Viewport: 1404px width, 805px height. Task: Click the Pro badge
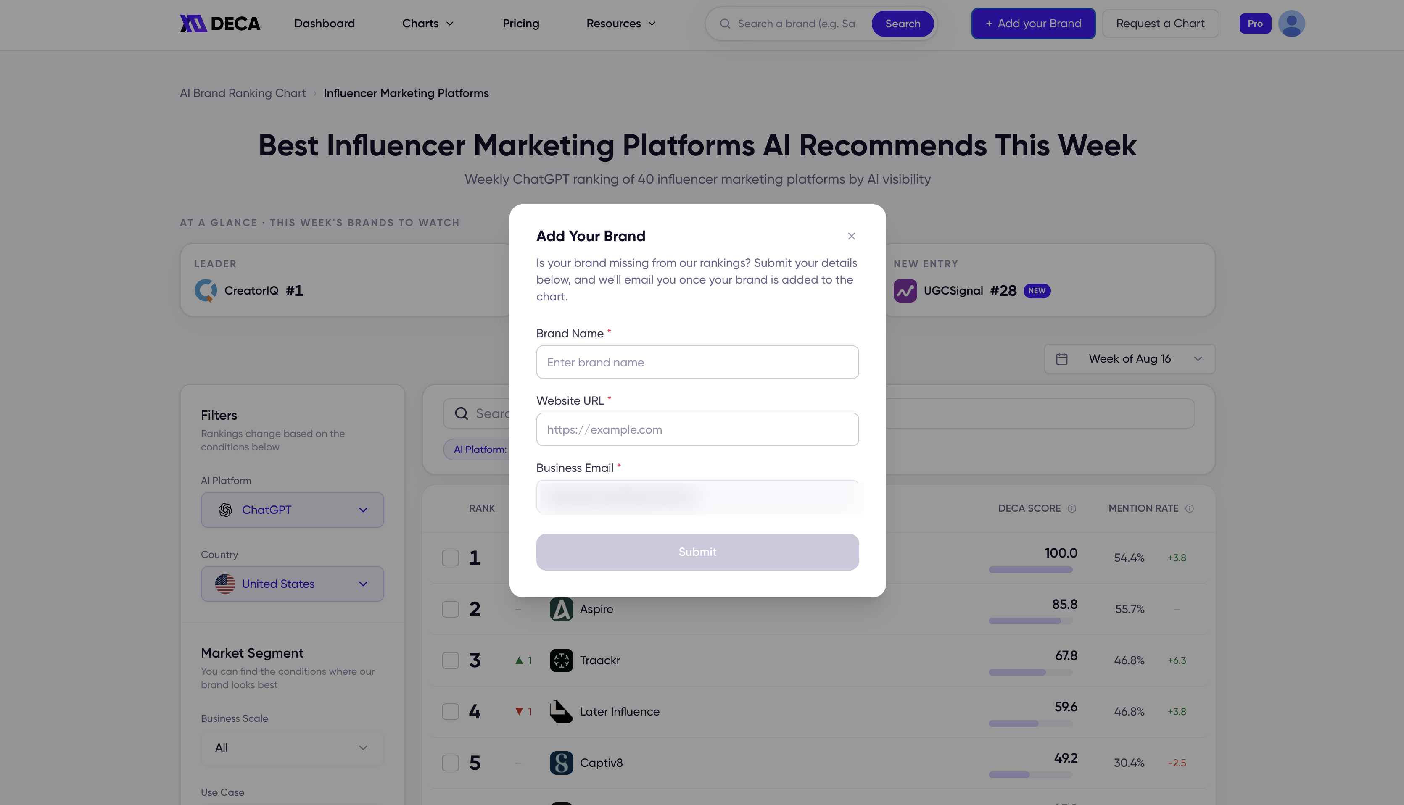tap(1255, 23)
